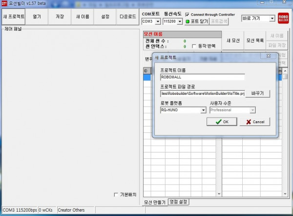Click the 포트 닫기 button
Viewport: 293px width, 216px height.
pyautogui.click(x=197, y=22)
